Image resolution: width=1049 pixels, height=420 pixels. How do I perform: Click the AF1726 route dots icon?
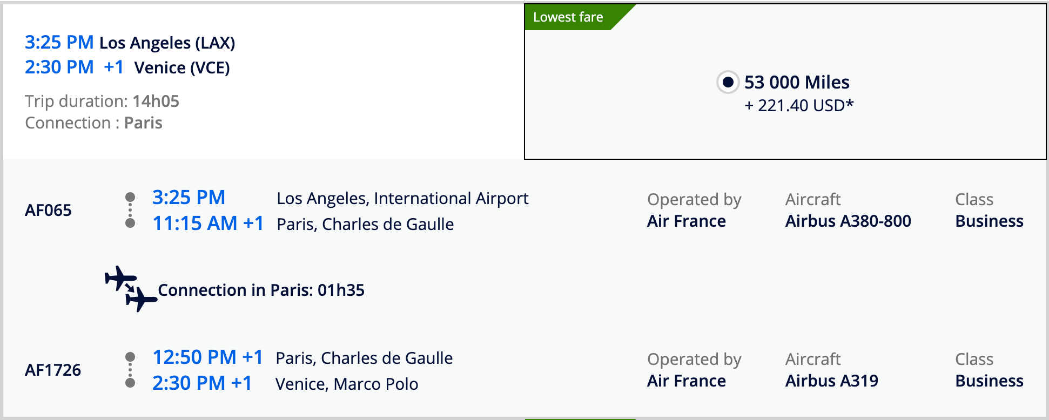coord(130,370)
